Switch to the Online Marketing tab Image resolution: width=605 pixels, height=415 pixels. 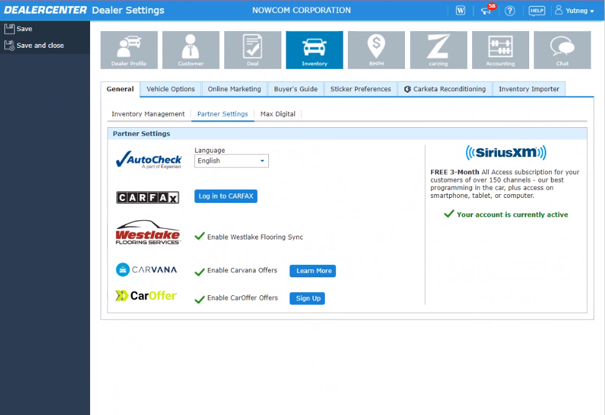(x=234, y=89)
